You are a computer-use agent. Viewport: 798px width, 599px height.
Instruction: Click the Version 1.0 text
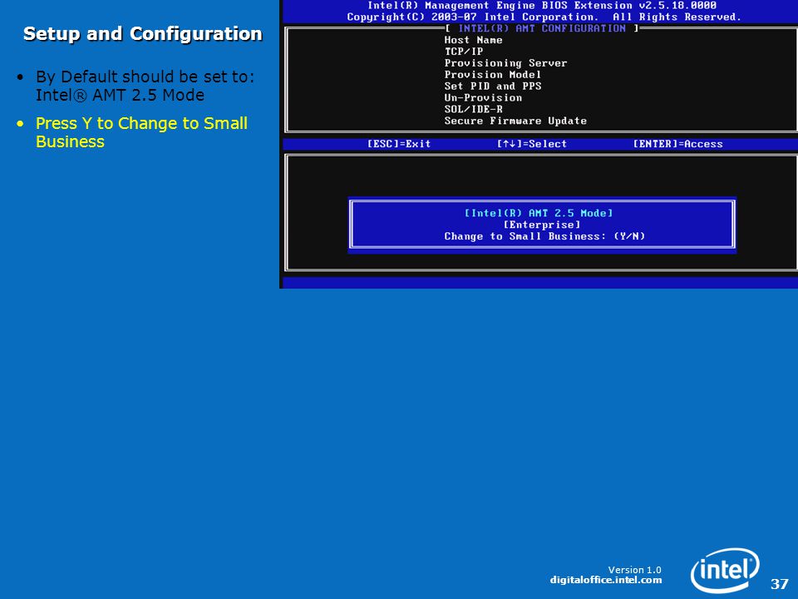pyautogui.click(x=634, y=569)
